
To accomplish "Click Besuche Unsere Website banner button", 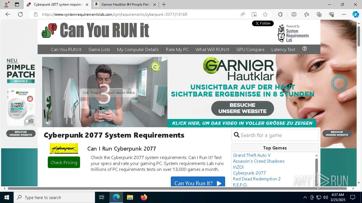I will click(x=242, y=108).
